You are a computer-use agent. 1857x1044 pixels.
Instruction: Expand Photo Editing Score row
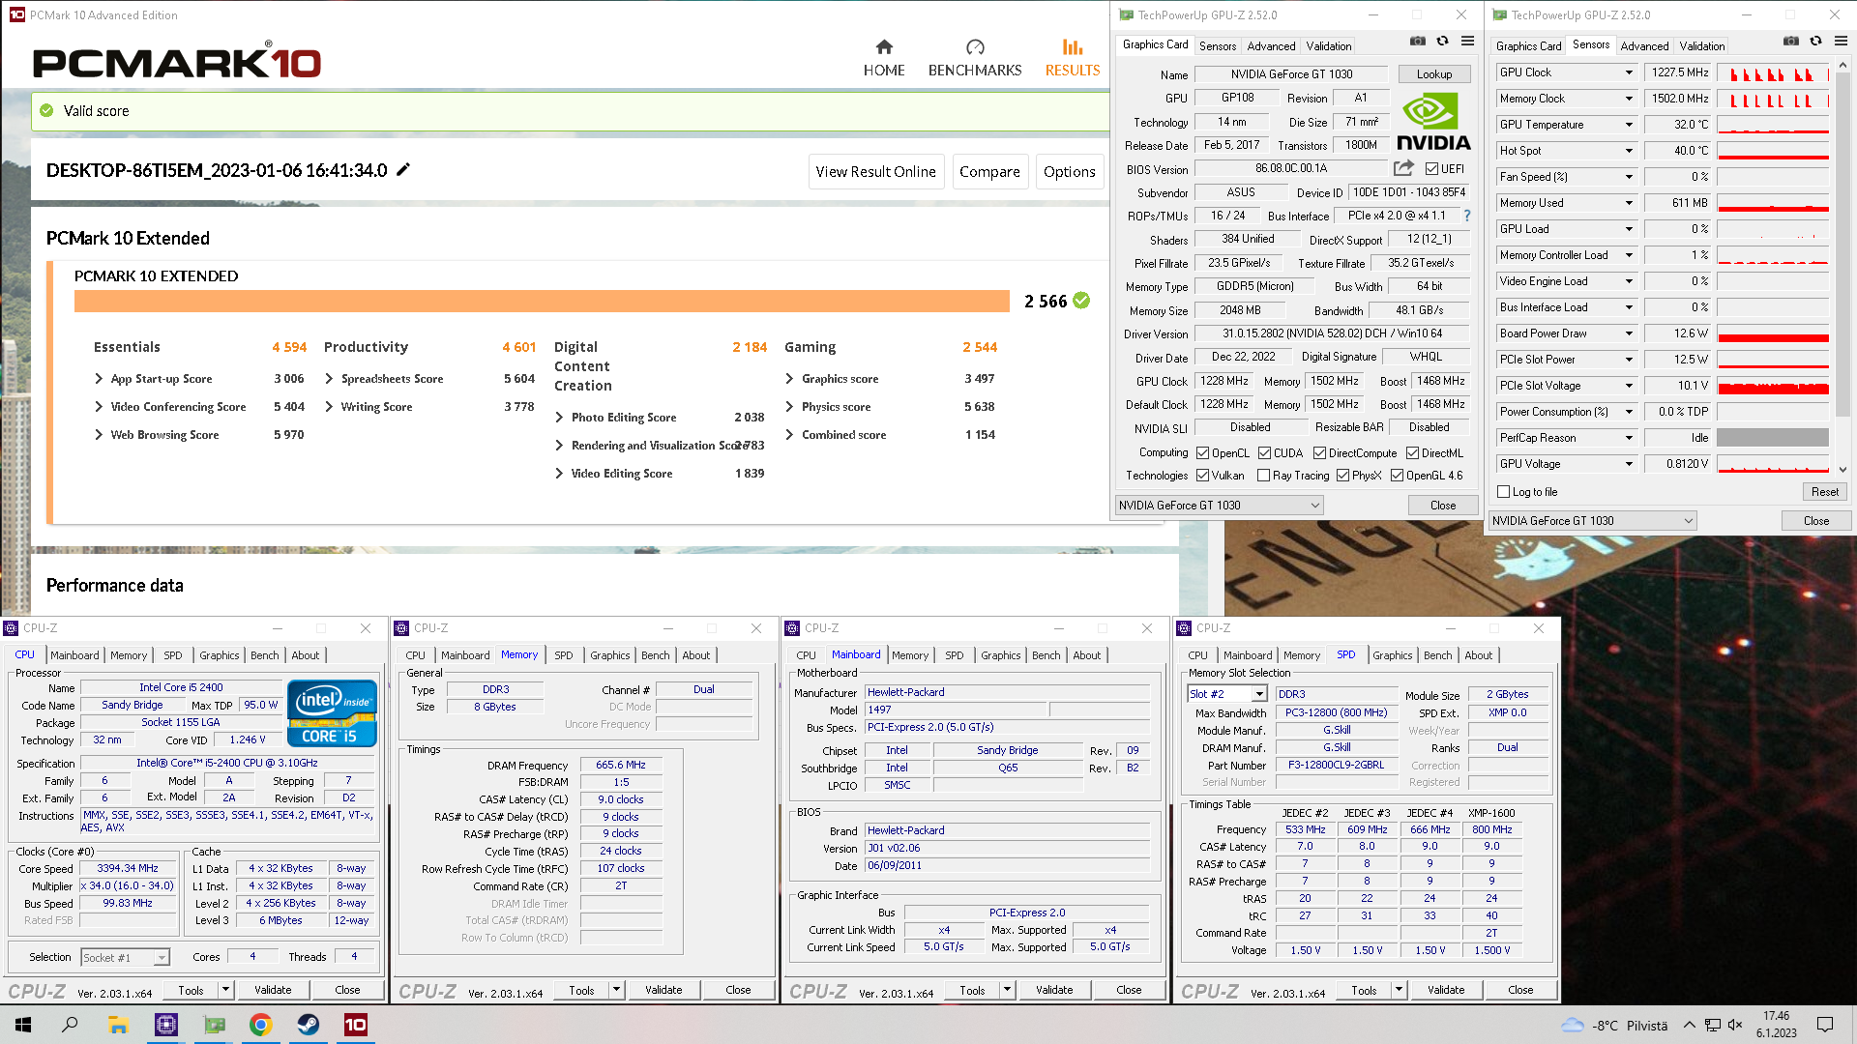pos(559,418)
